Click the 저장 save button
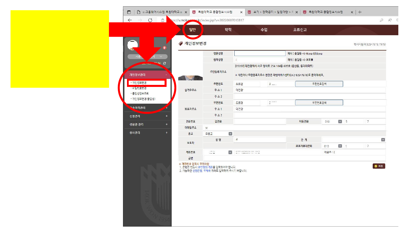 click(x=379, y=166)
